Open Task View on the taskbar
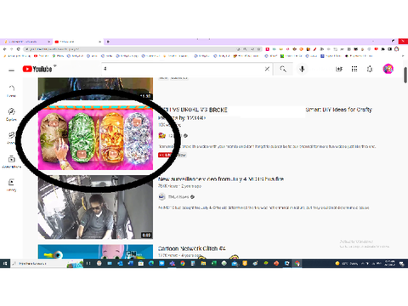 coord(88,263)
